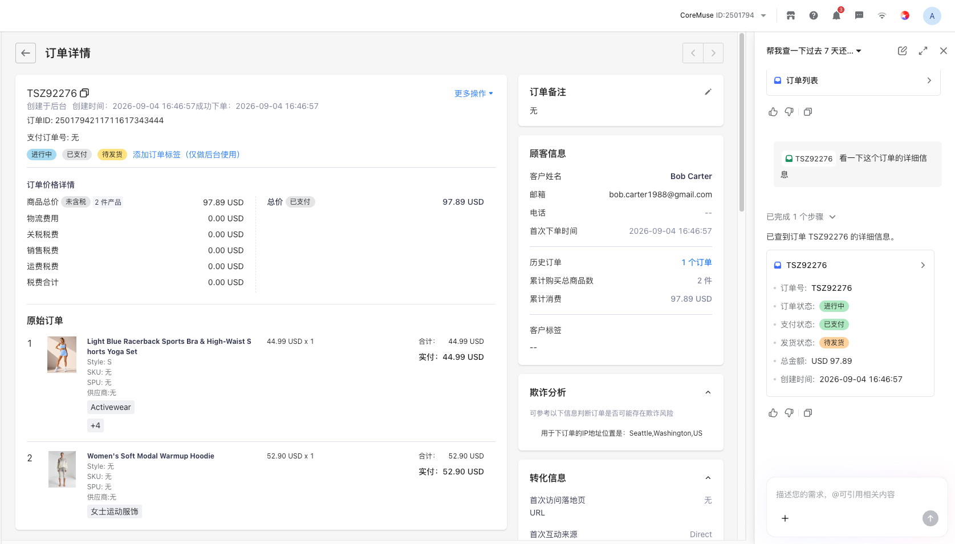This screenshot has height=544, width=955.
Task: Dislike the reply below the 订单列表 card
Action: (x=789, y=112)
